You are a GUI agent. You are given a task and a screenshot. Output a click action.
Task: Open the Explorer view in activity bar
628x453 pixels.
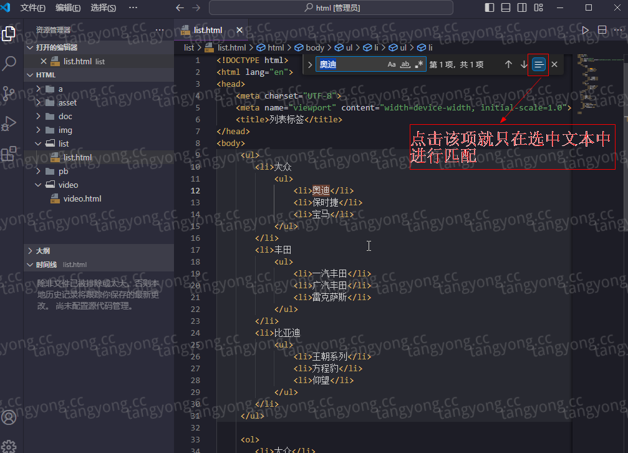[9, 34]
